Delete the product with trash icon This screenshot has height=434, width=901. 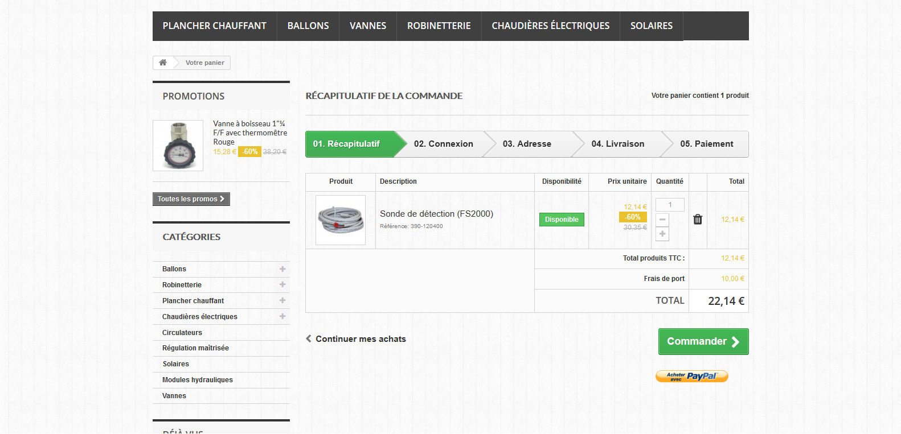(698, 220)
